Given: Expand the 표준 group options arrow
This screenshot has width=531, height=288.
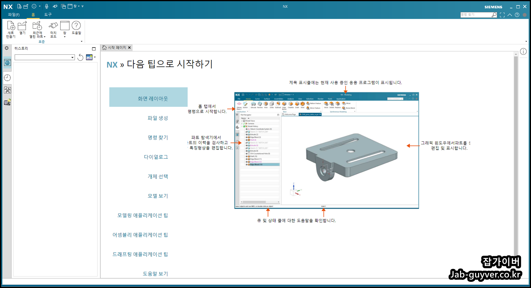Looking at the screenshot, I should 82,42.
